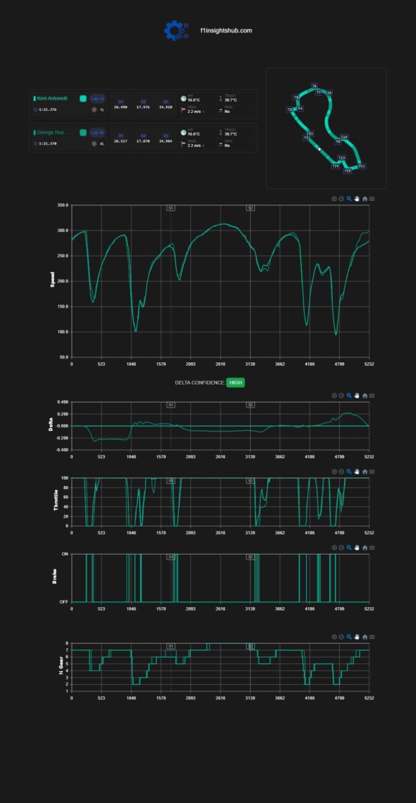
Task: Click Antonelli's sector 3 time 34.910
Action: pyautogui.click(x=165, y=107)
